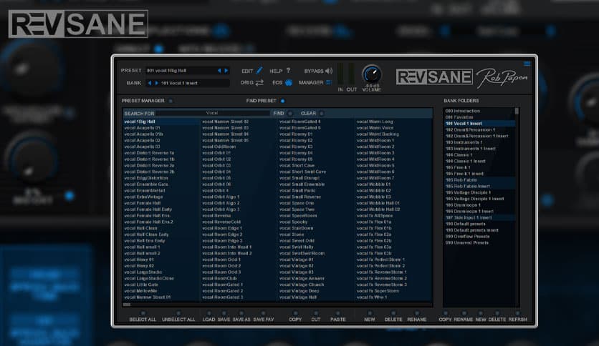The height and width of the screenshot is (346, 599).
Task: Go to next preset with right arrow
Action: tap(226, 71)
